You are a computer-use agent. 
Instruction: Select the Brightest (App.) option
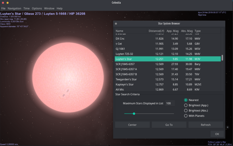click(x=186, y=105)
